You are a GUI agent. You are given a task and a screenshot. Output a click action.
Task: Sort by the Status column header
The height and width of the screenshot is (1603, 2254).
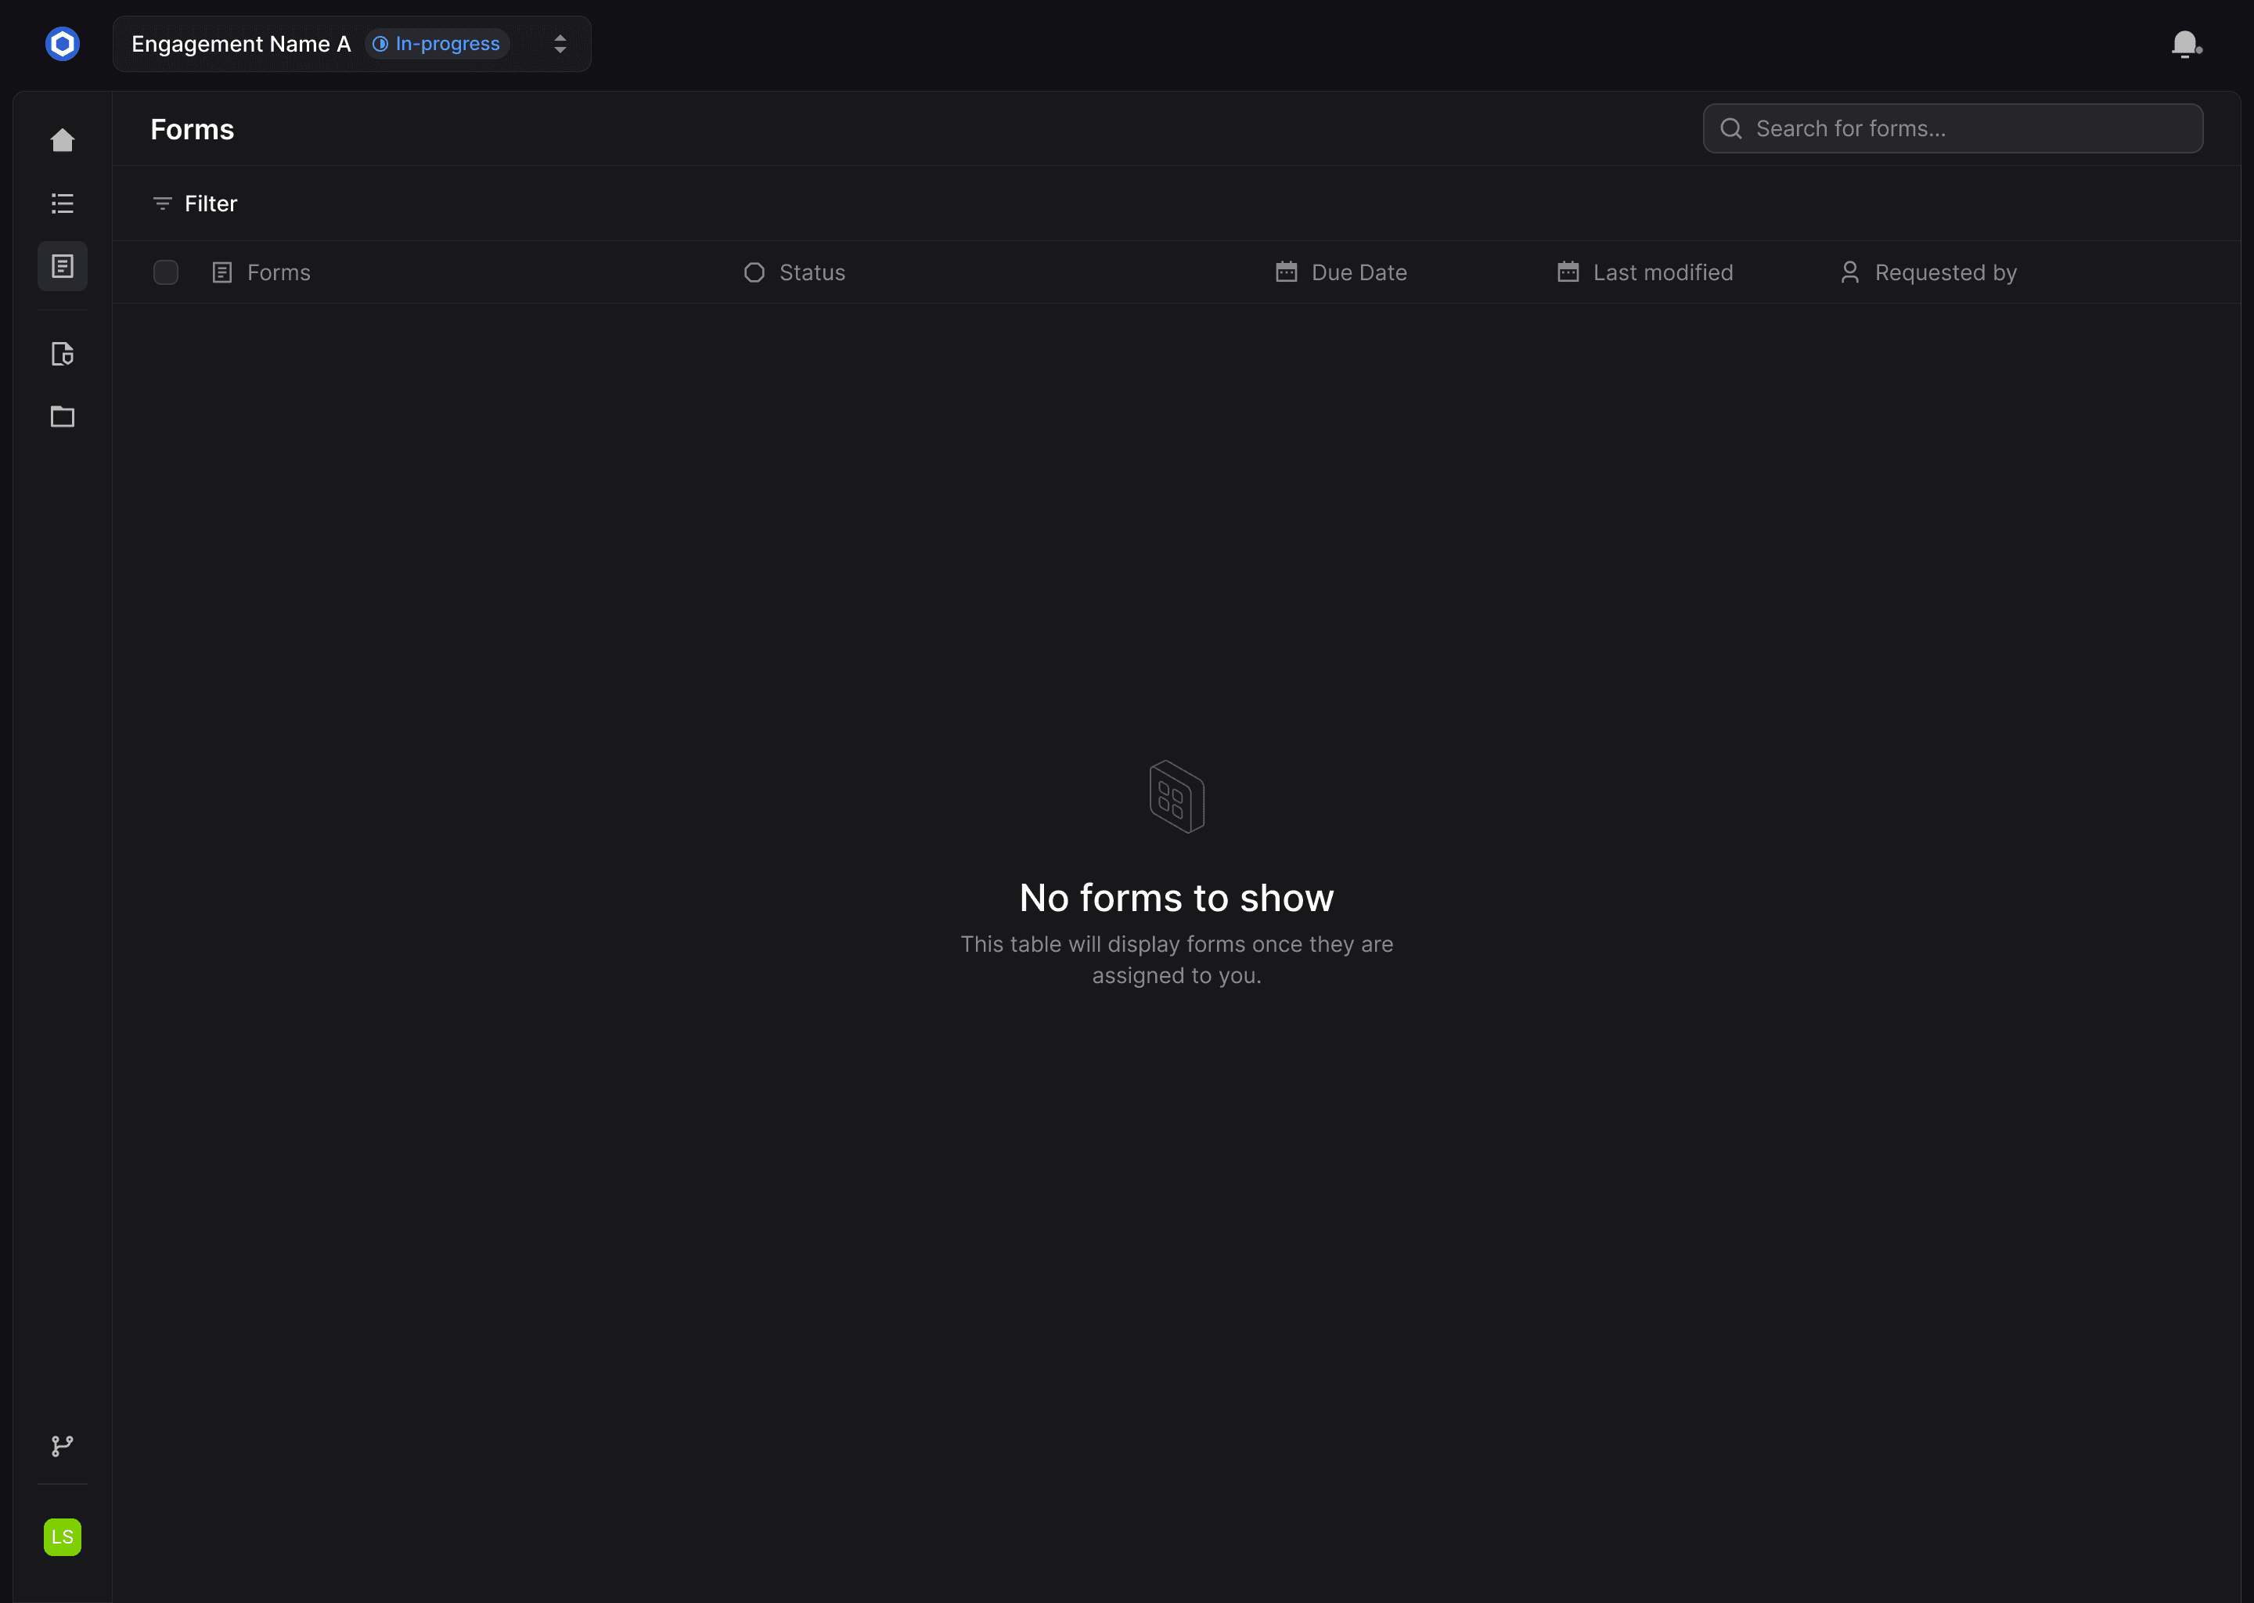coord(794,272)
